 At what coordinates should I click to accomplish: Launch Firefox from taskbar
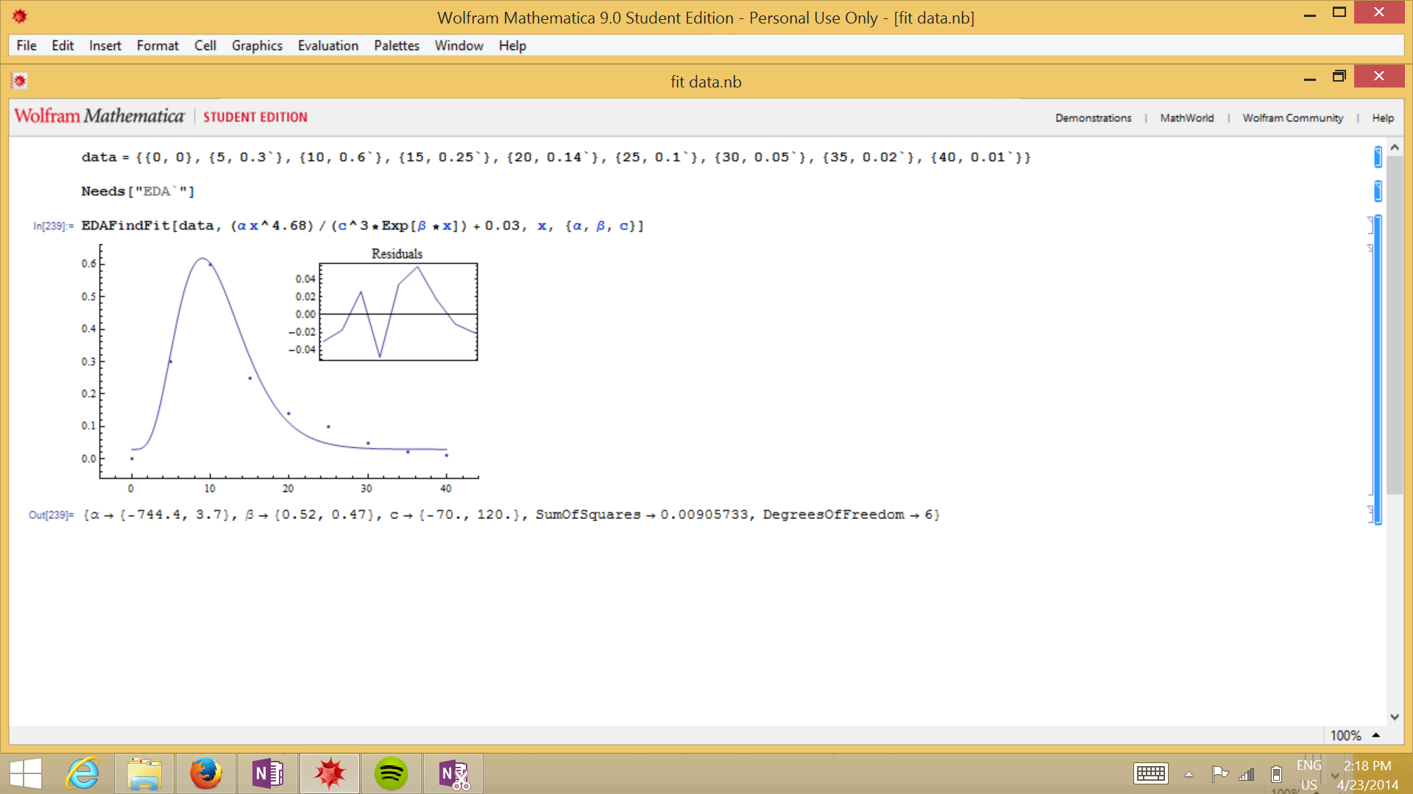point(206,773)
